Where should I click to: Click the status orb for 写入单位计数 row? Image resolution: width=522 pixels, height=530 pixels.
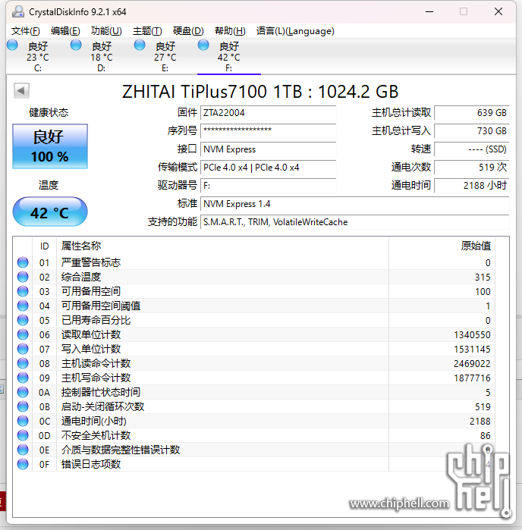point(23,349)
